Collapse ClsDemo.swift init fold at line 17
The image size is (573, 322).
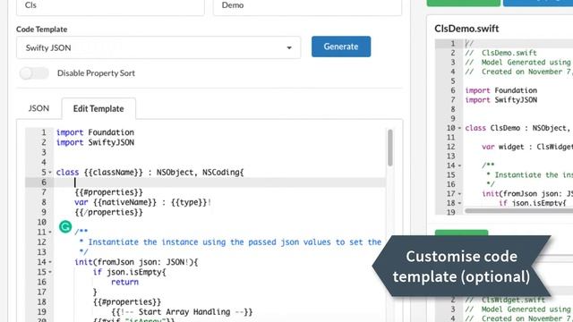tap(459, 194)
